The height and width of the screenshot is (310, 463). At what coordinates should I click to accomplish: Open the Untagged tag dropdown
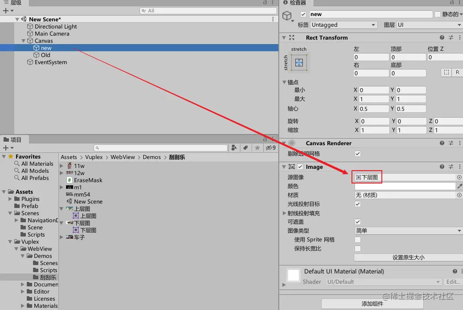tap(344, 25)
